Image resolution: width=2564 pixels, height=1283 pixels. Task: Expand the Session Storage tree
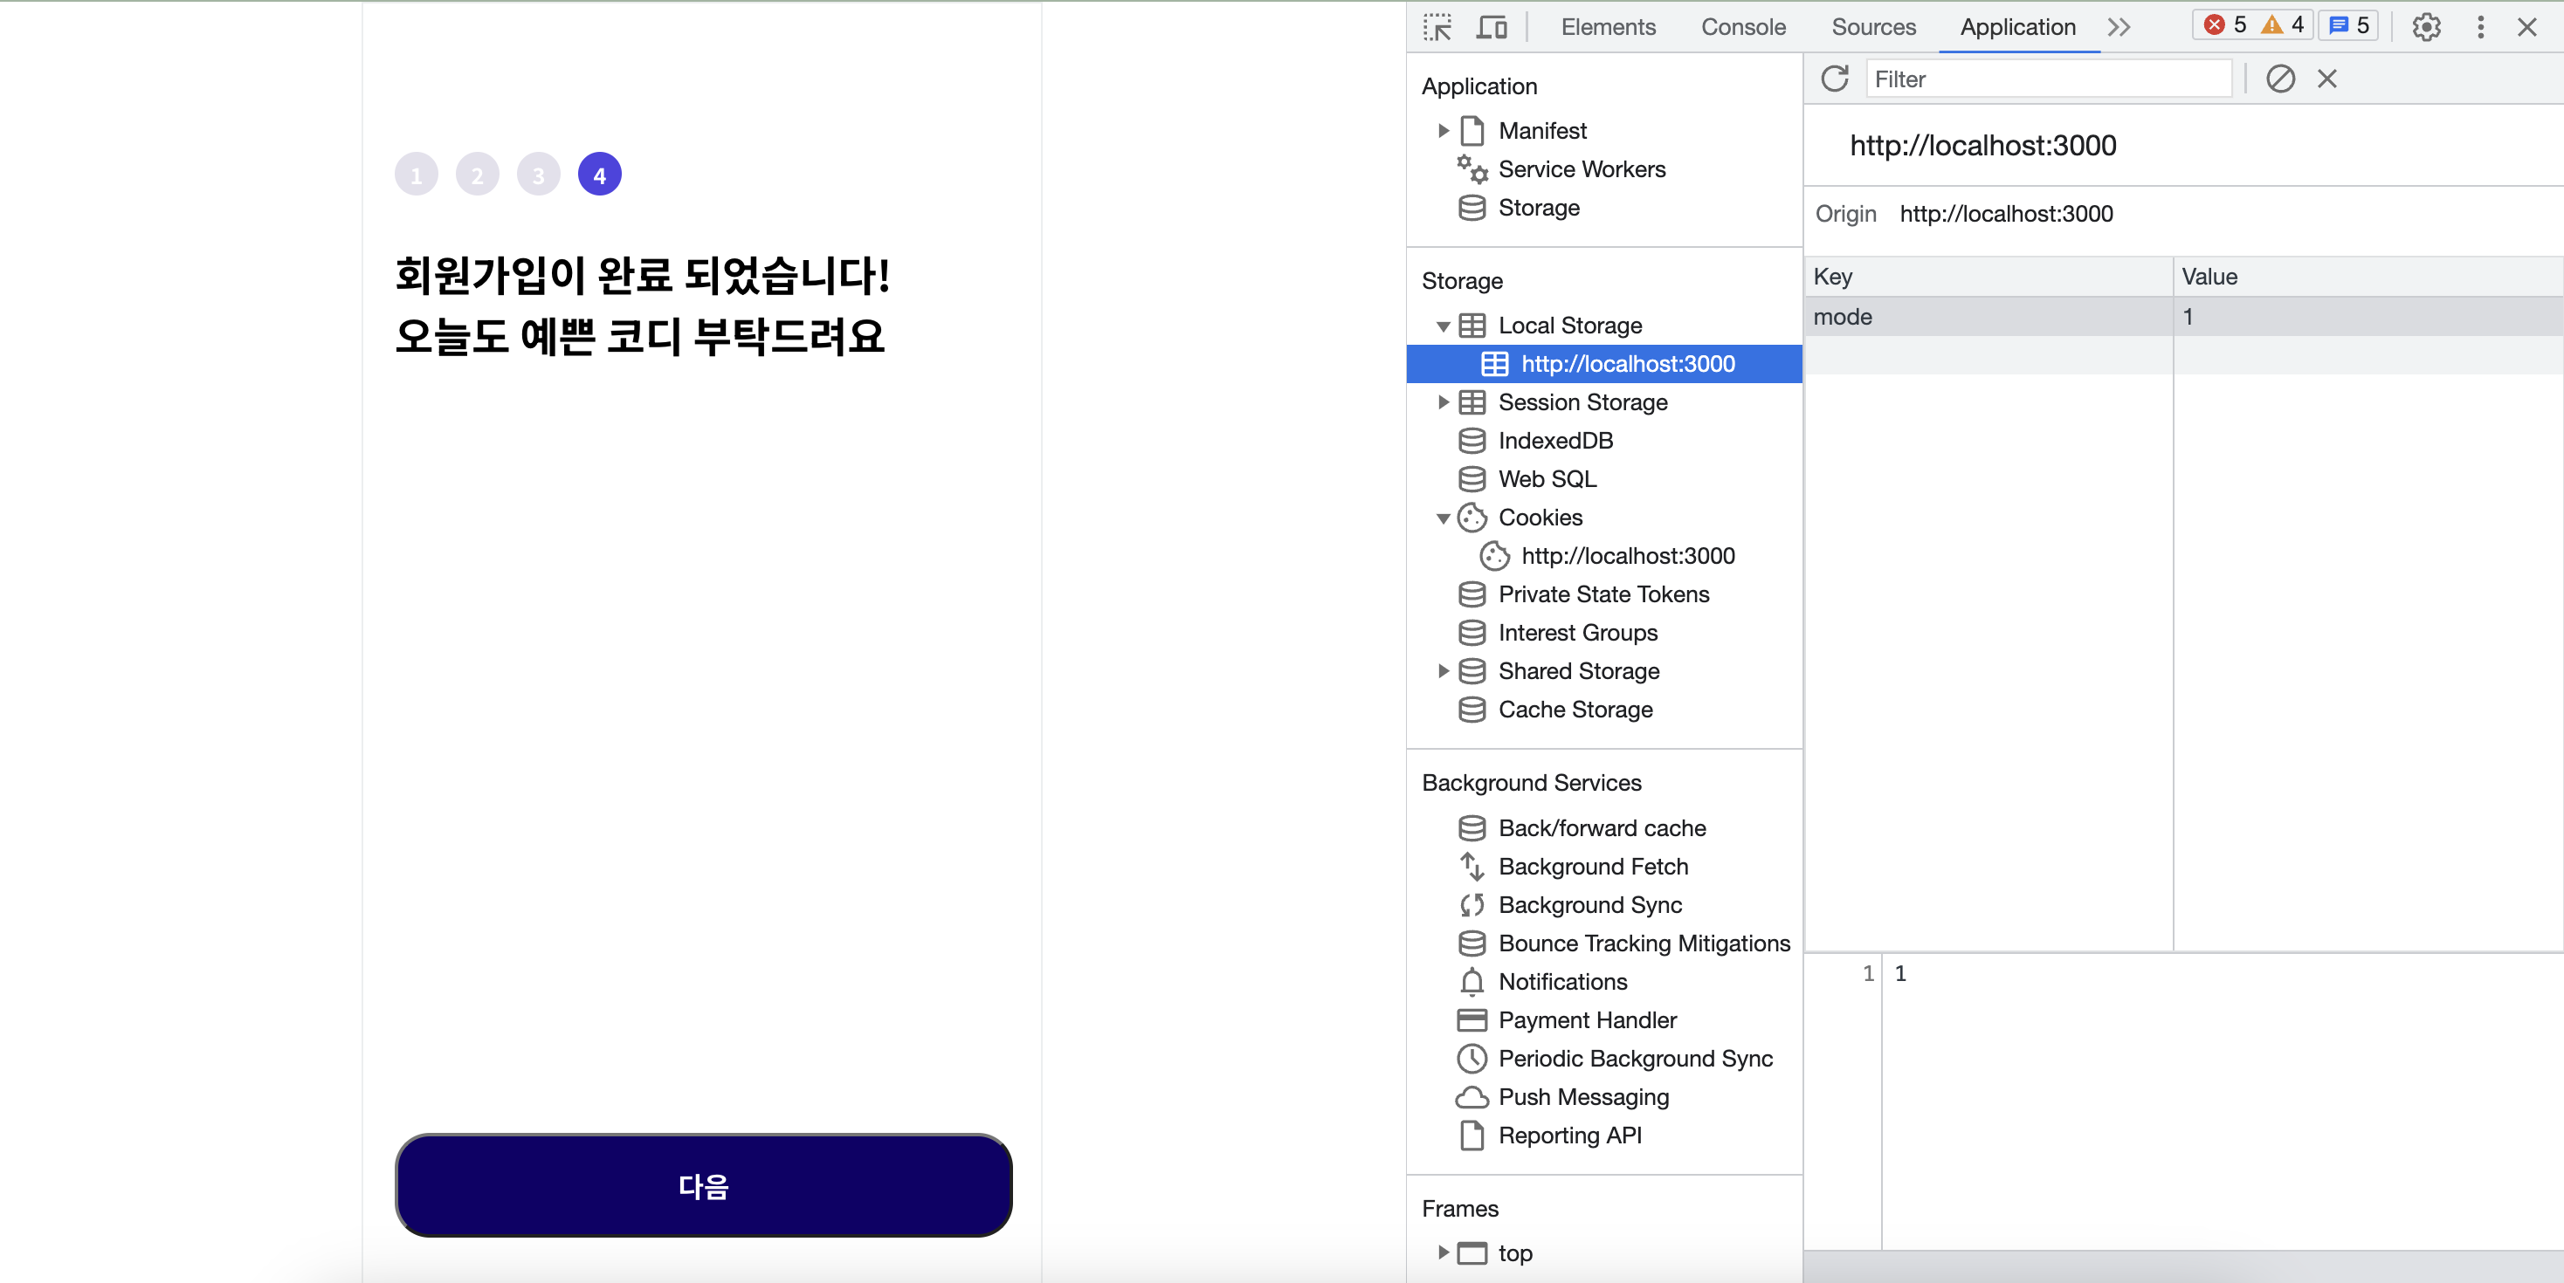coord(1444,403)
